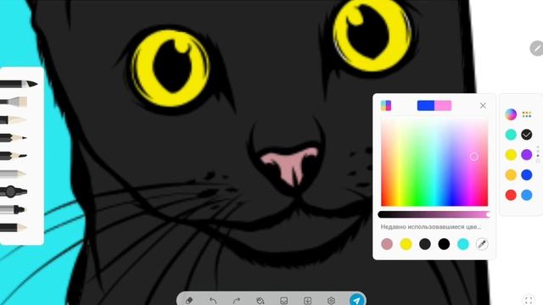Redo the last undone stroke
Screen dimensions: 543x305
pyautogui.click(x=237, y=301)
